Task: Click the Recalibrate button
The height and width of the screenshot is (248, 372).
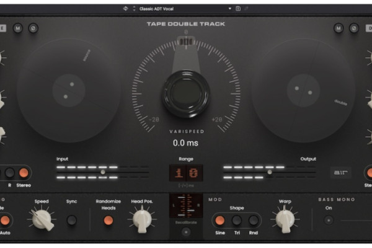Action: [186, 232]
